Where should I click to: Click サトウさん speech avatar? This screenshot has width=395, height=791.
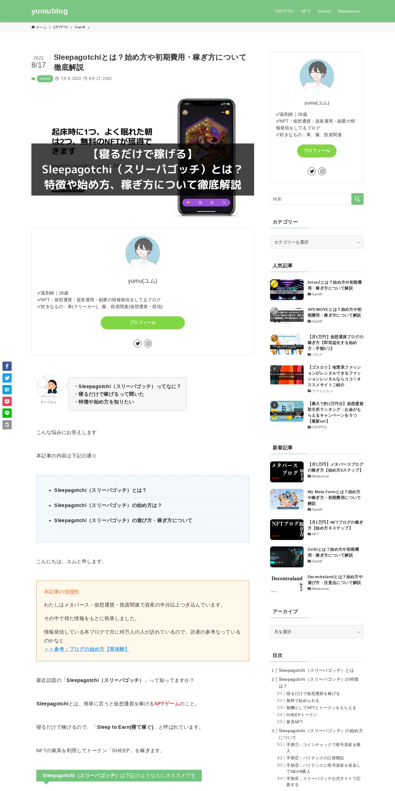coord(49,387)
